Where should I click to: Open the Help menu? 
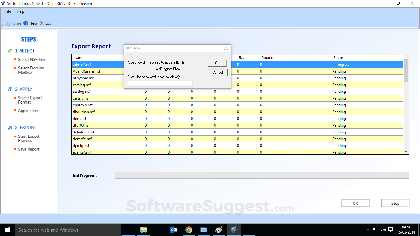pyautogui.click(x=20, y=11)
